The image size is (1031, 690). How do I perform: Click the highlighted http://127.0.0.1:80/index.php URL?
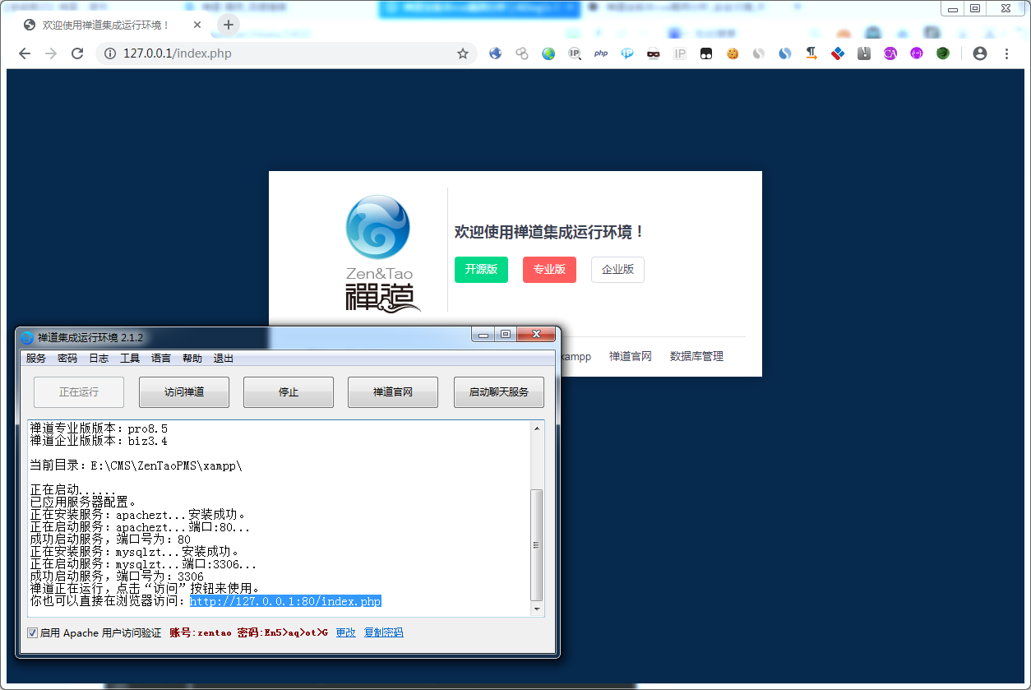pos(285,601)
